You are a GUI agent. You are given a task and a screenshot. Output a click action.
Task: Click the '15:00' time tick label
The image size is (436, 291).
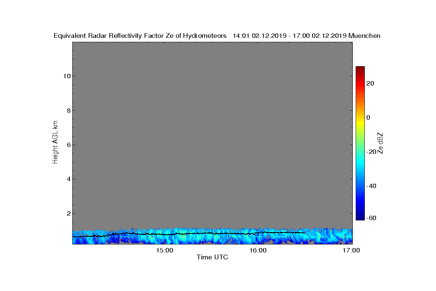[x=165, y=250]
